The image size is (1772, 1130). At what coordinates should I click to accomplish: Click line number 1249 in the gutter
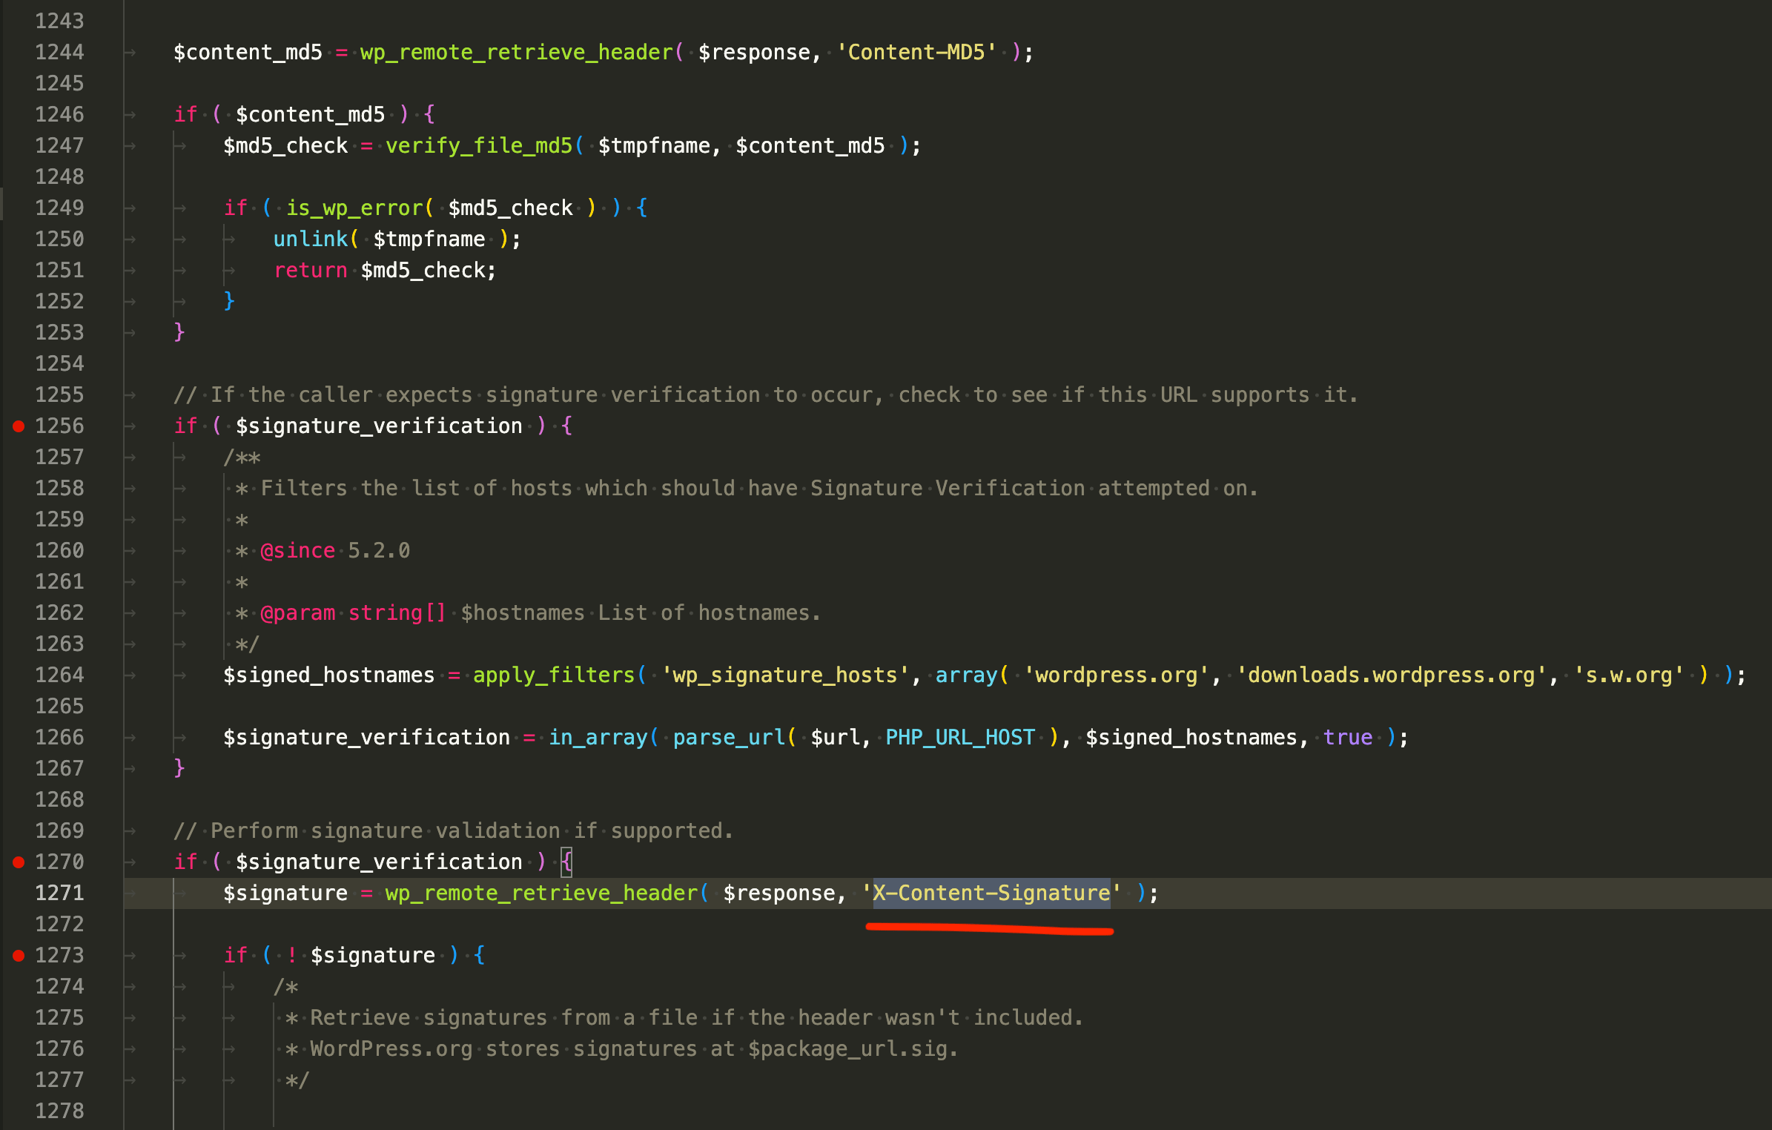click(59, 208)
